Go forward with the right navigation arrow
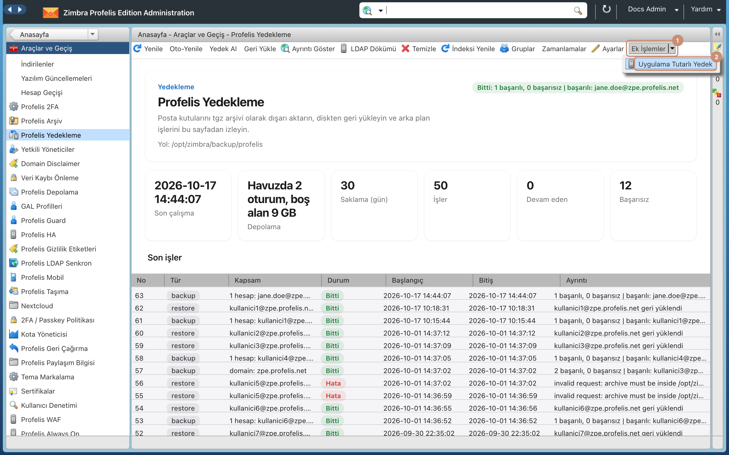The width and height of the screenshot is (729, 455). coord(20,9)
